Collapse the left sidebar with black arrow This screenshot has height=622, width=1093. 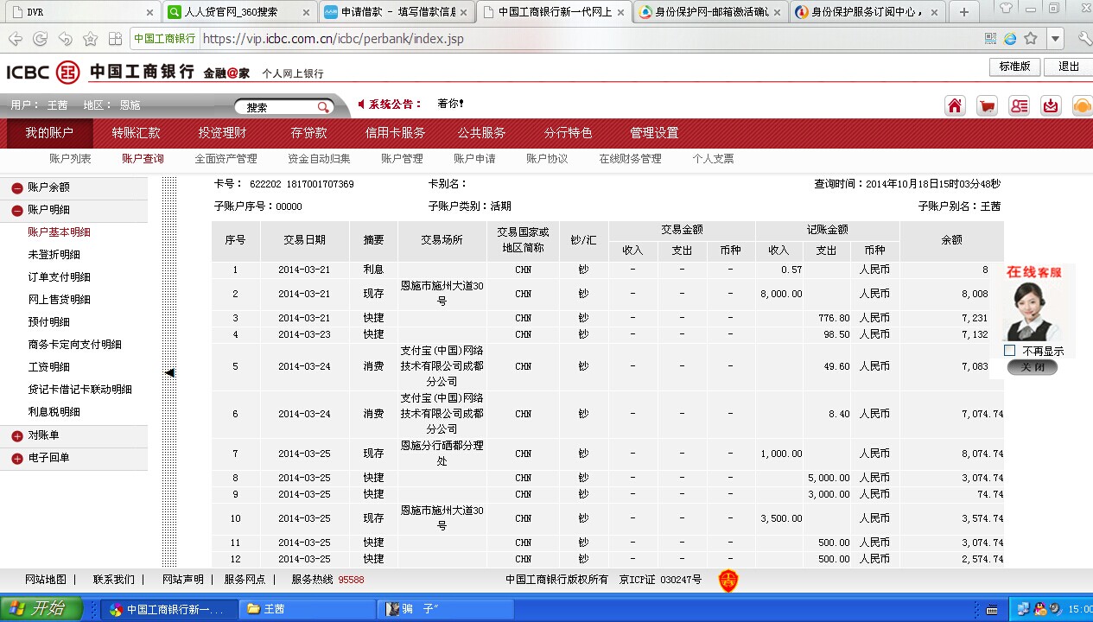169,372
